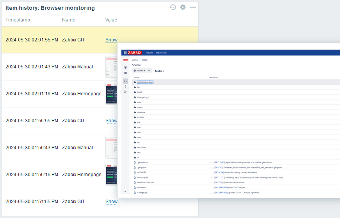Open the database folder
This screenshot has height=218, width=340.
click(141, 113)
